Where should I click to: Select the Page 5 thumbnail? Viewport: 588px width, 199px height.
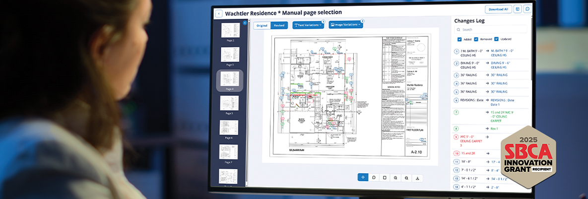pyautogui.click(x=229, y=104)
